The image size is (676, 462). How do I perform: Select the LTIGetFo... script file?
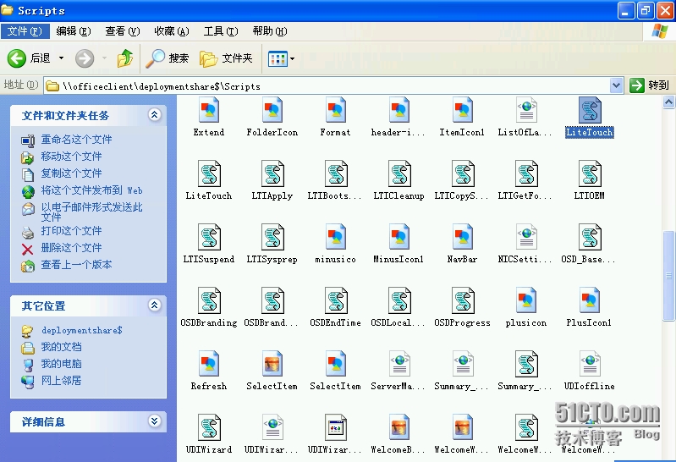click(525, 180)
